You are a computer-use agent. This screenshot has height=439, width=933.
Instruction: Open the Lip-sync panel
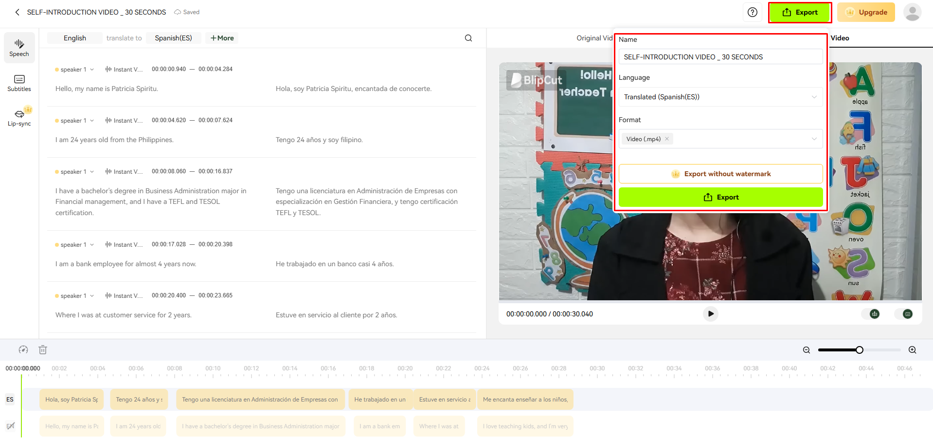(x=19, y=117)
